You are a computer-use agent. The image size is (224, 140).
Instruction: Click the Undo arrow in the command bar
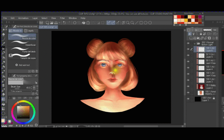(x=64, y=23)
